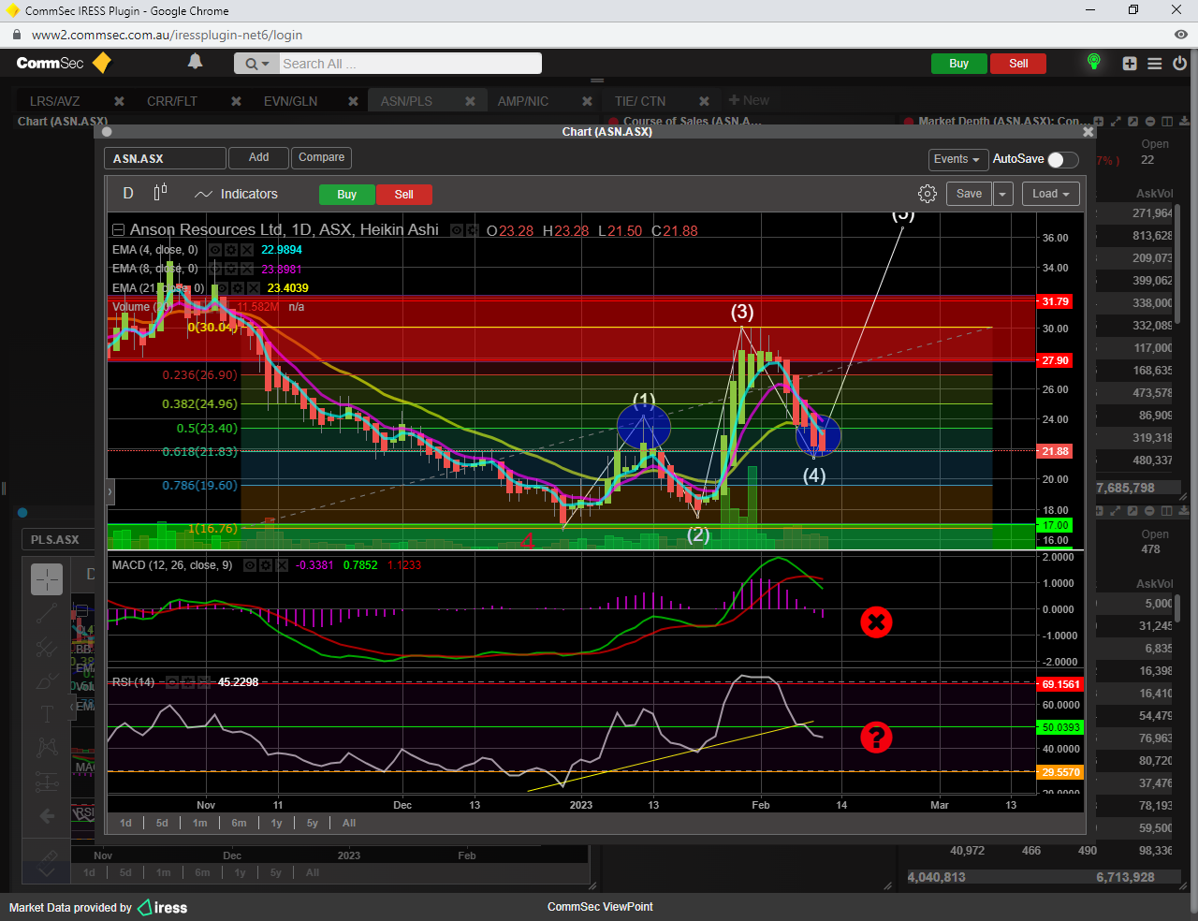Select crosshair tool in PLS.ASX chart
Viewport: 1198px width, 921px height.
tap(47, 579)
